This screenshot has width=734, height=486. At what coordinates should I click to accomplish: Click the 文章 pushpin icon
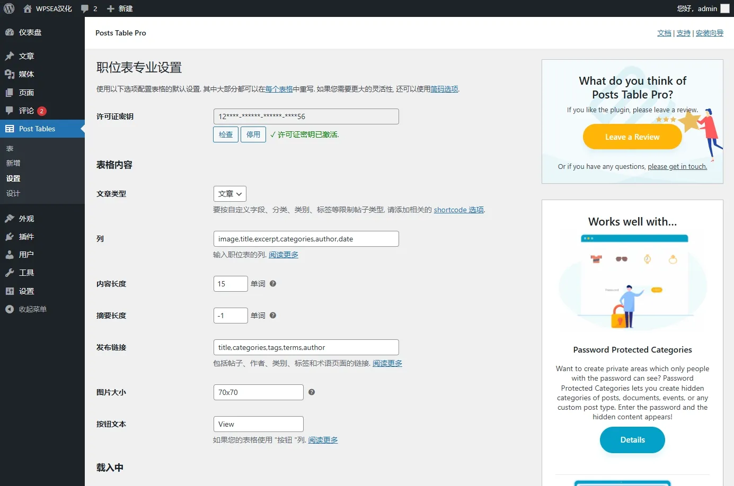tap(10, 56)
